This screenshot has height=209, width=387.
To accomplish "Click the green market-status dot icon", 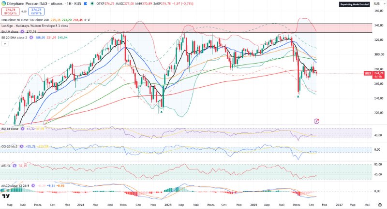I will tap(92, 4).
